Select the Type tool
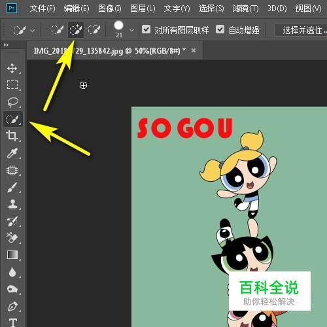 click(x=13, y=322)
